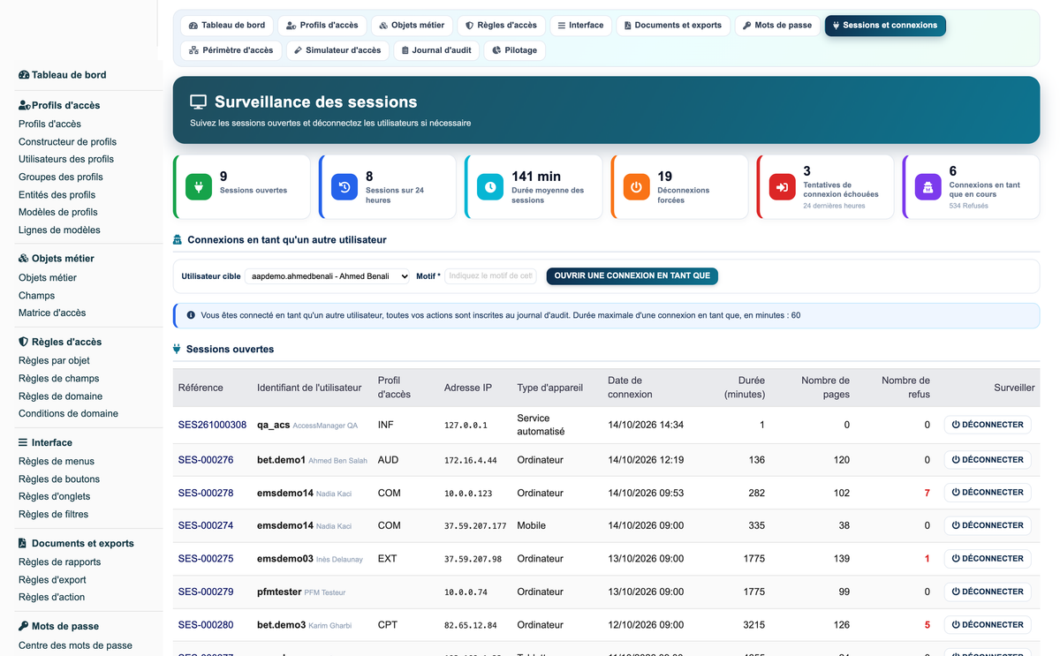Open Matrice d'accès in the sidebar
This screenshot has height=656, width=1060.
click(x=52, y=313)
